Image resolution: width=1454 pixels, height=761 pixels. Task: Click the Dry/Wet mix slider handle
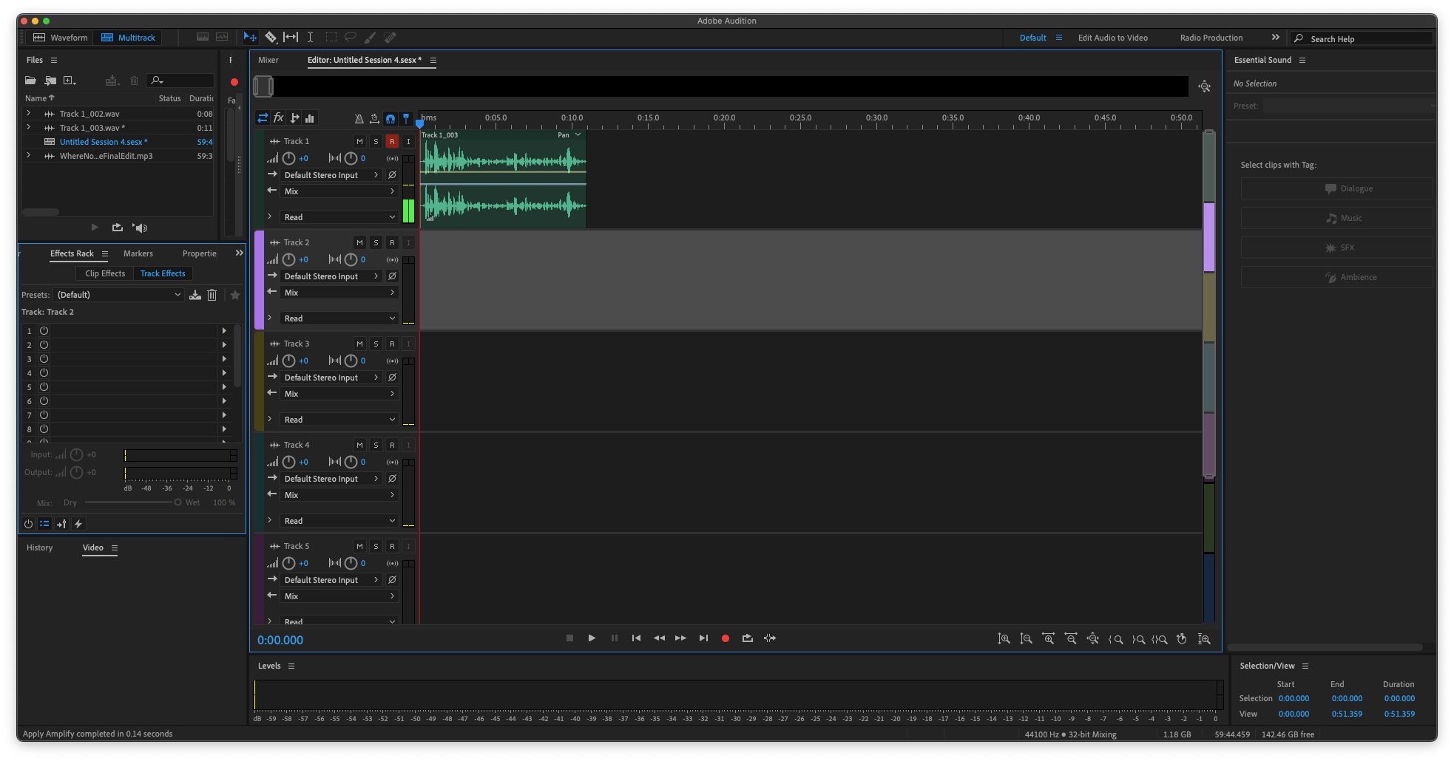177,502
